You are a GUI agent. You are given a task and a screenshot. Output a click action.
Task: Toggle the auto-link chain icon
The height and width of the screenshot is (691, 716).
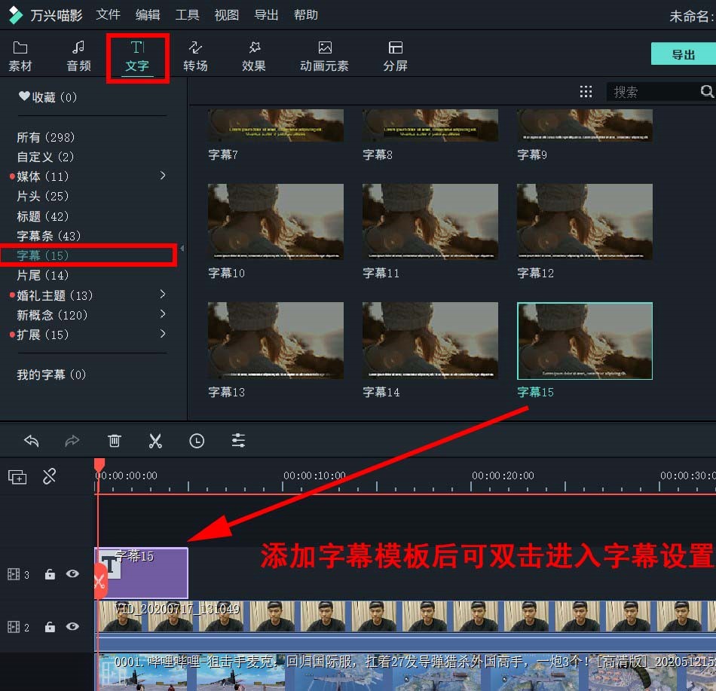(x=49, y=476)
